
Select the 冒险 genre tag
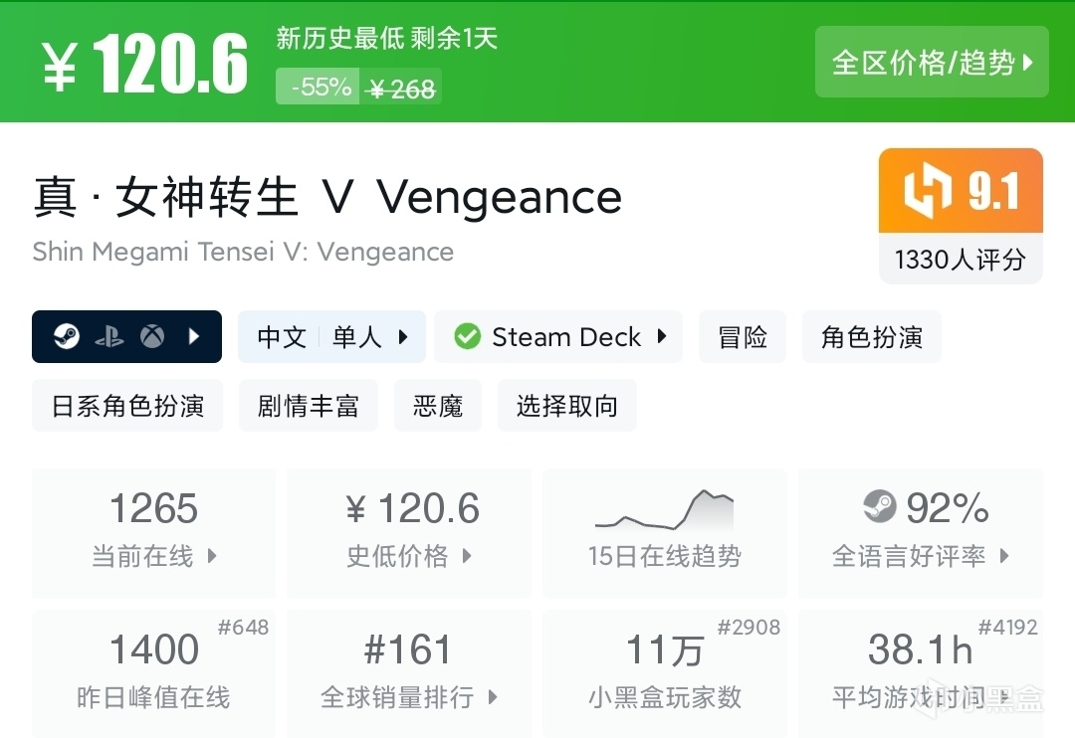pyautogui.click(x=743, y=337)
